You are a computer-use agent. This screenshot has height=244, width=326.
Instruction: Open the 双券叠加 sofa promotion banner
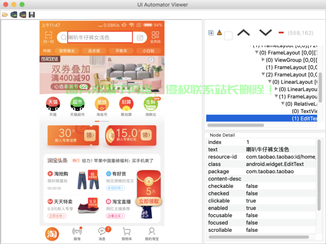pyautogui.click(x=102, y=75)
